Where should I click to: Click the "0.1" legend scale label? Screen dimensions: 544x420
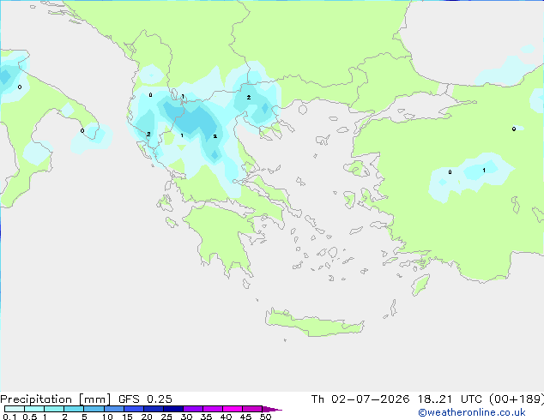pyautogui.click(x=9, y=417)
